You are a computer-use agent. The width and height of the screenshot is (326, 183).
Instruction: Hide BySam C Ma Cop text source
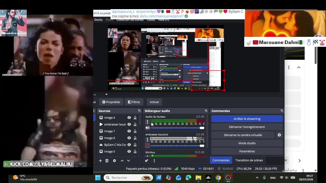(129, 145)
